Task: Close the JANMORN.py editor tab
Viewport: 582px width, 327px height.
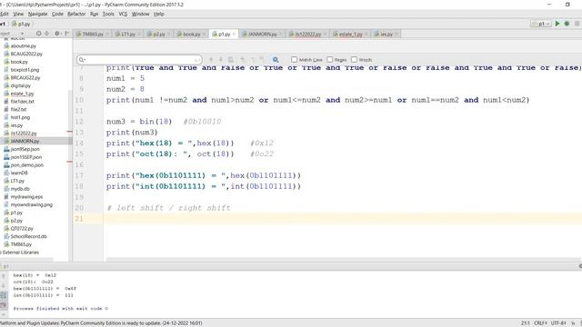Action: coord(281,35)
